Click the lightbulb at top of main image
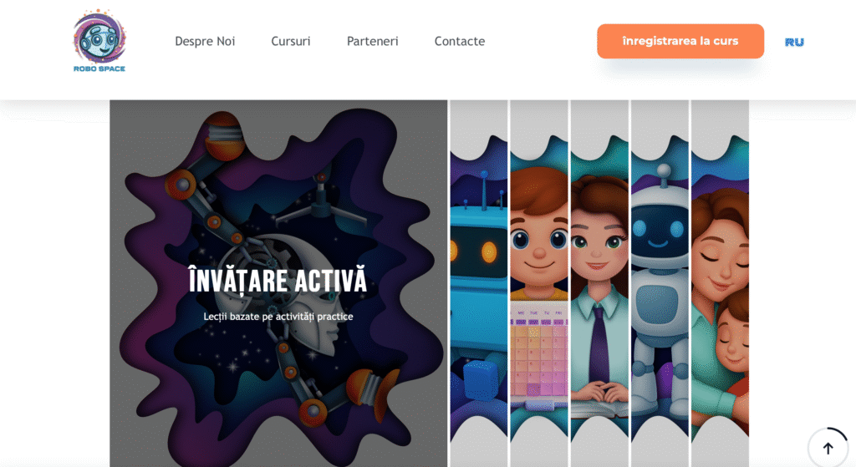The image size is (856, 467). point(223,136)
